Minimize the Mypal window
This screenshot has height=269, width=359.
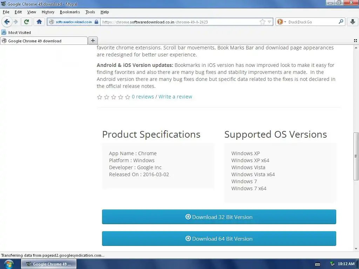330,3
